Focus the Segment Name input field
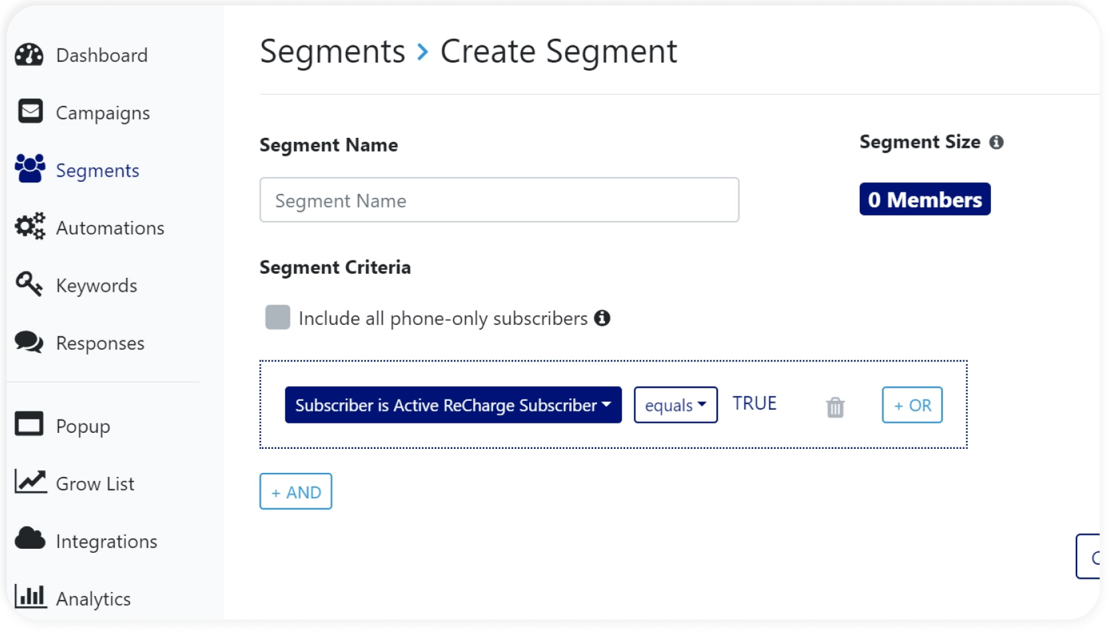 point(499,200)
